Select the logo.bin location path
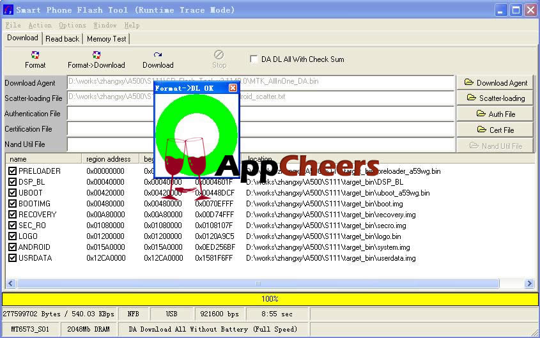Image resolution: width=540 pixels, height=338 pixels. 323,236
